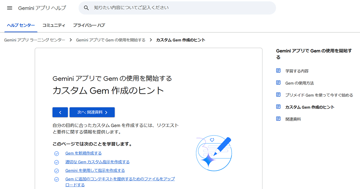
Task: Open the Gem を新規作成する link
Action: pos(83,153)
